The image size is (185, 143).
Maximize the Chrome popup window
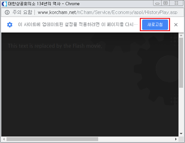pyautogui.click(x=165, y=3)
